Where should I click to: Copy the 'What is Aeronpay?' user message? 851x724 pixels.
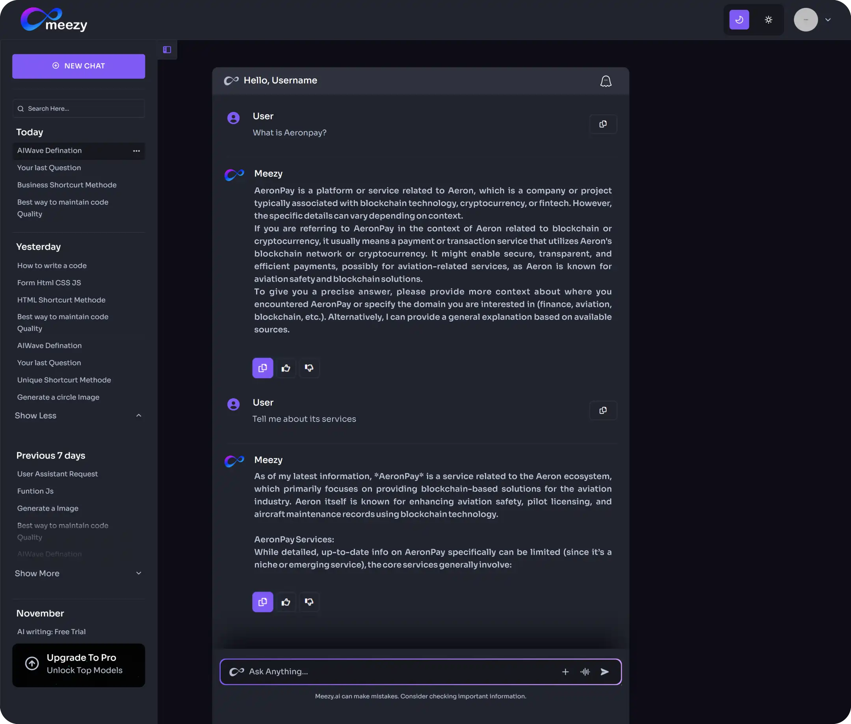603,124
